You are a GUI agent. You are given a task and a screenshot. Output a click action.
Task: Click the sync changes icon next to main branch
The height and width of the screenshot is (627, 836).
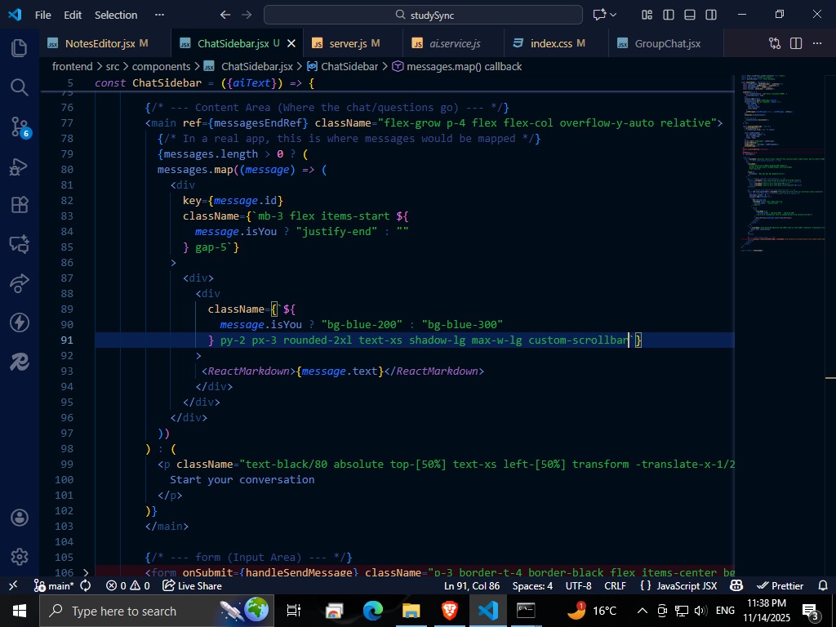tap(87, 585)
